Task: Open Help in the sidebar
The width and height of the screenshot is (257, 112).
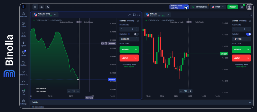Action: pos(23,92)
